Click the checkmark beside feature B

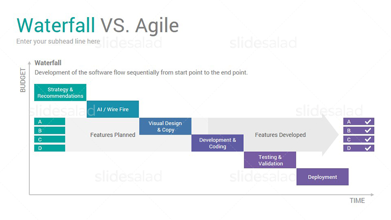click(368, 130)
